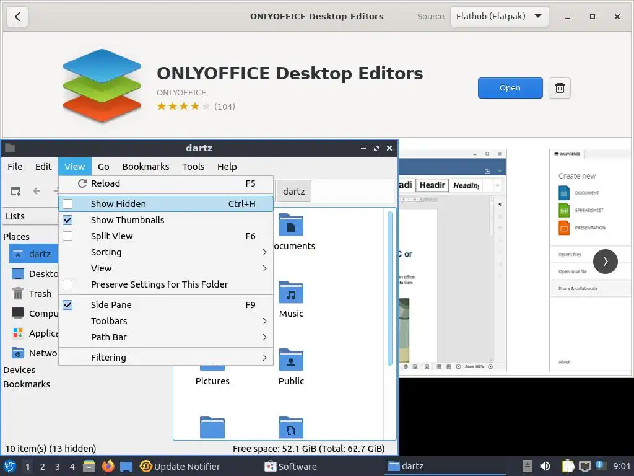Viewport: 634px width, 476px height.
Task: Open the Go menu
Action: (103, 167)
